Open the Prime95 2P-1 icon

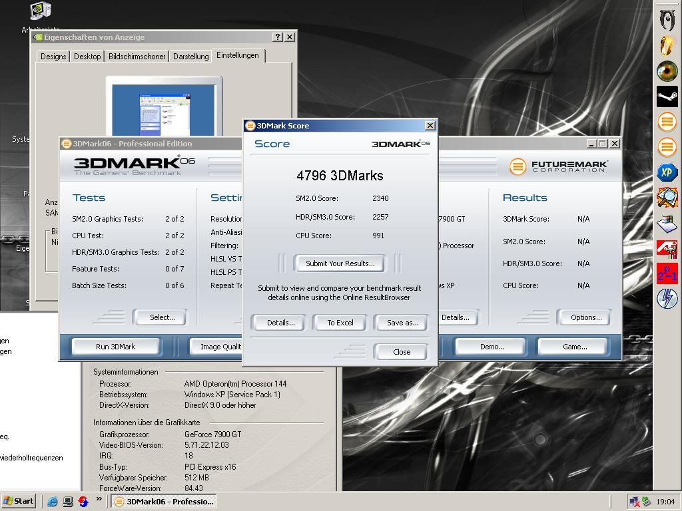click(x=667, y=274)
